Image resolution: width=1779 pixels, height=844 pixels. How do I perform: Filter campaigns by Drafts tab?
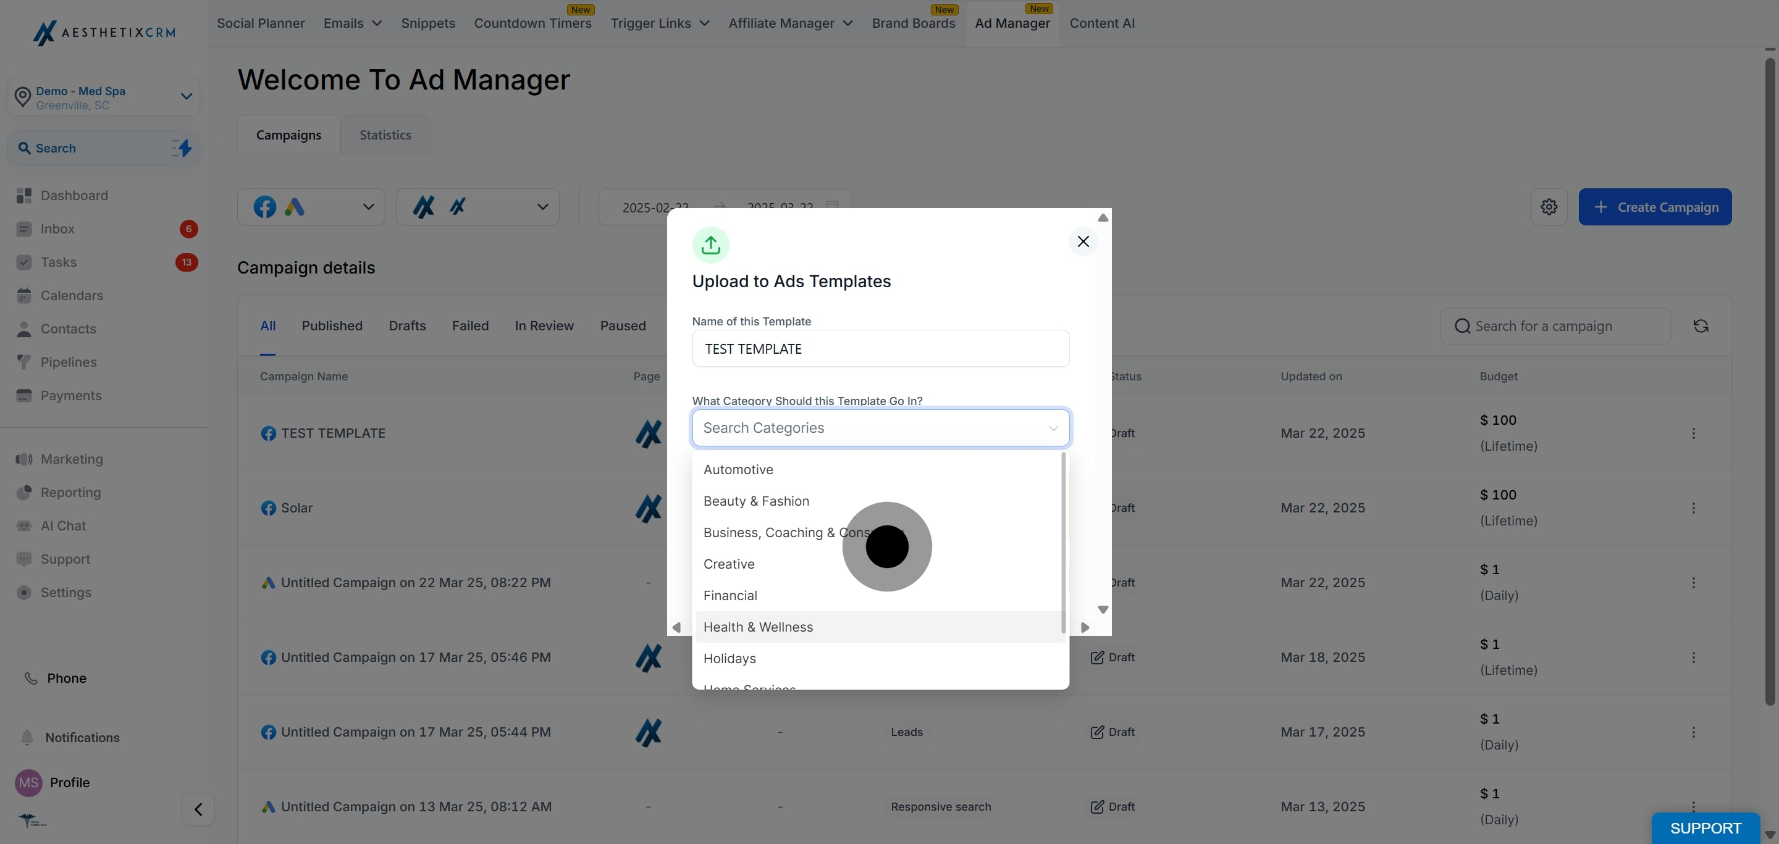[408, 326]
